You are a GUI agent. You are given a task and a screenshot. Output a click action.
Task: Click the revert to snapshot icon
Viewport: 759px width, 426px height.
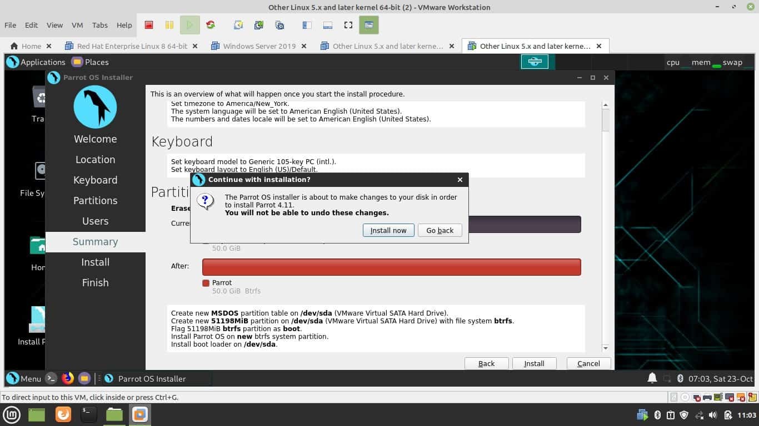(x=259, y=25)
